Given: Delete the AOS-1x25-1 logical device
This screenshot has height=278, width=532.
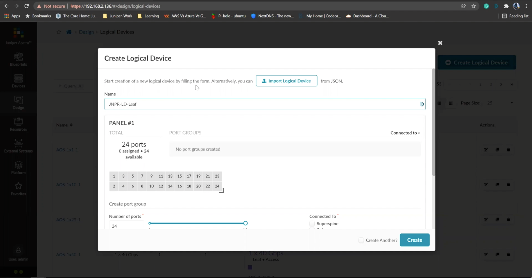Looking at the screenshot, I should coord(508,220).
